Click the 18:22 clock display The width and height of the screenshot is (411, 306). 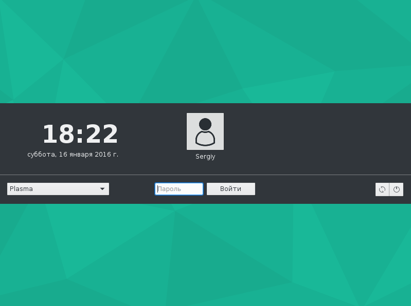(x=80, y=134)
